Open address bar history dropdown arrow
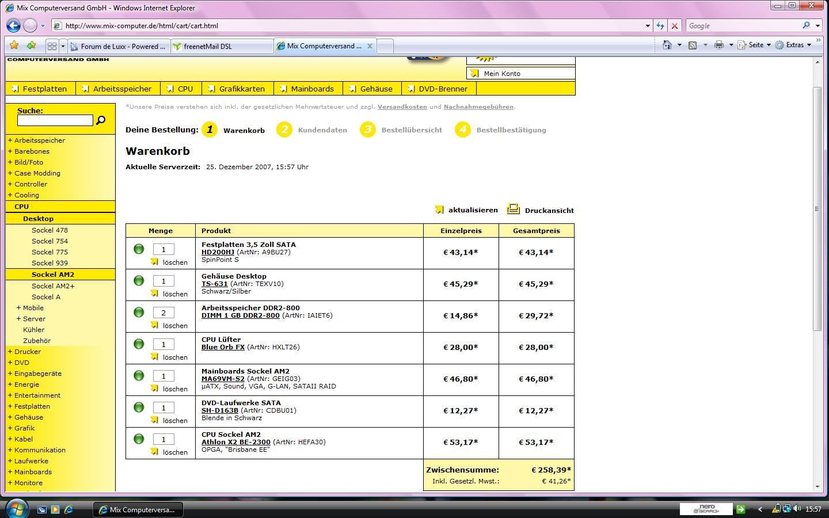The width and height of the screenshot is (829, 518). pos(648,26)
